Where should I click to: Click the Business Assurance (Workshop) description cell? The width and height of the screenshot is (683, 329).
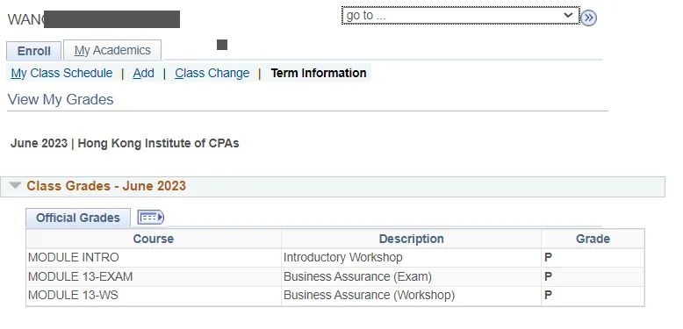(411, 296)
